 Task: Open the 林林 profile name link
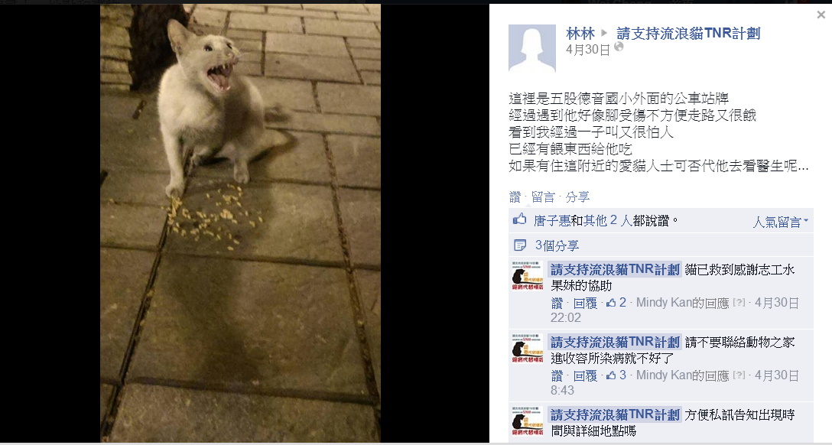pyautogui.click(x=580, y=34)
